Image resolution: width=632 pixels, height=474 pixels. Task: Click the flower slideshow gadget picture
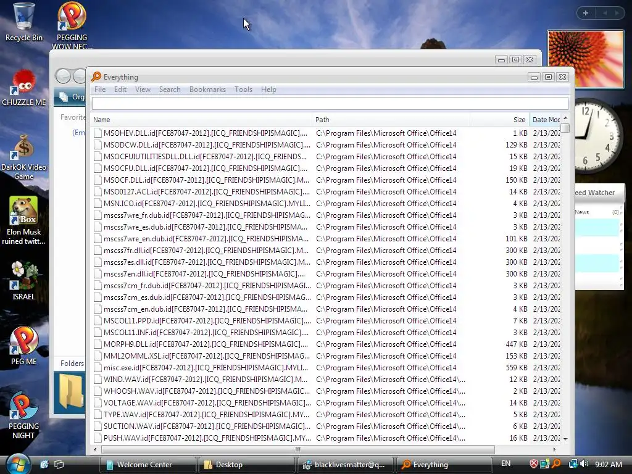coord(585,59)
